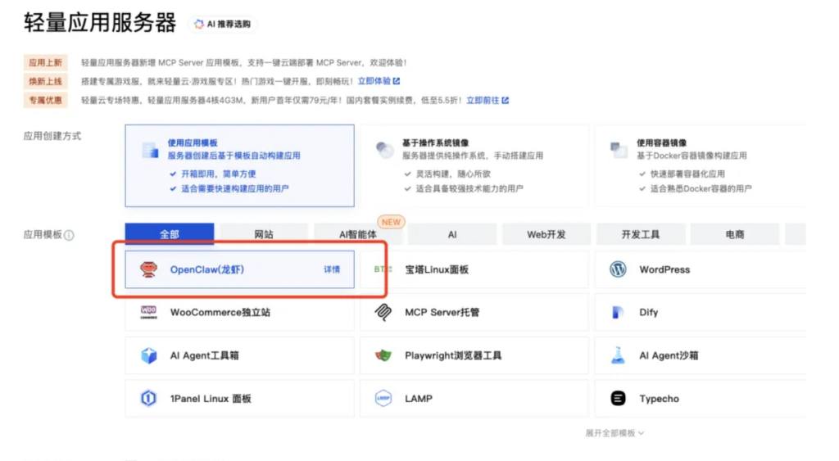Click the 应用模板 info help icon

click(x=70, y=235)
